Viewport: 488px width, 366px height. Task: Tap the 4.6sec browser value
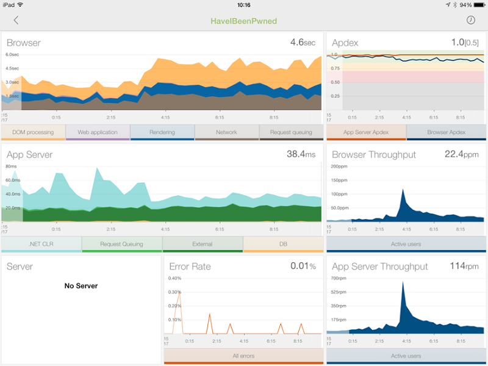click(x=303, y=42)
